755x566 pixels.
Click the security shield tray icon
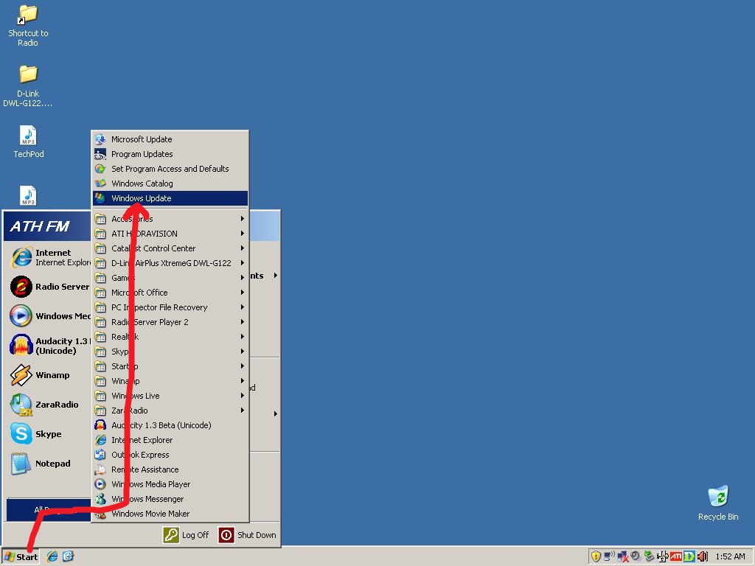596,556
